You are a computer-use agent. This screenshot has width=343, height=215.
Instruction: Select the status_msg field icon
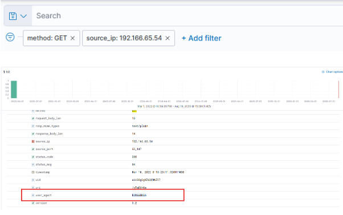click(33, 164)
